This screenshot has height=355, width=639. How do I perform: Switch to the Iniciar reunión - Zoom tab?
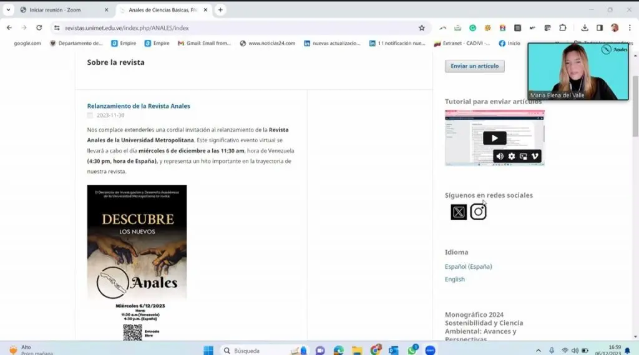[x=64, y=10]
